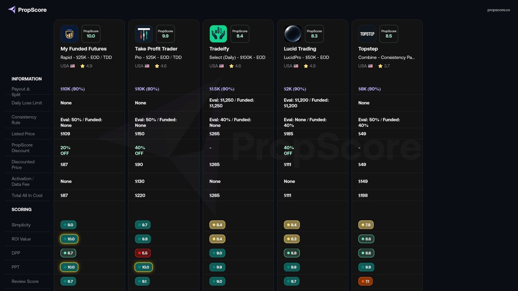The width and height of the screenshot is (518, 291).
Task: Click Take Profit Trader red DPP score 5.5
Action: 143,253
